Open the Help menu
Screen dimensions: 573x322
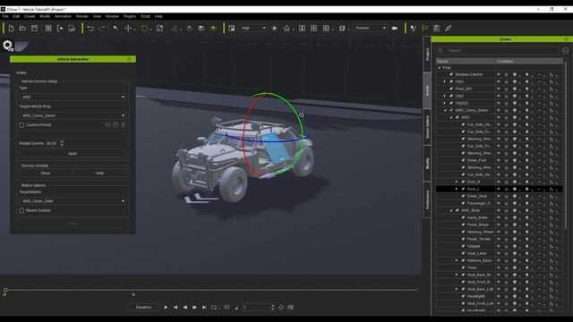pos(158,16)
